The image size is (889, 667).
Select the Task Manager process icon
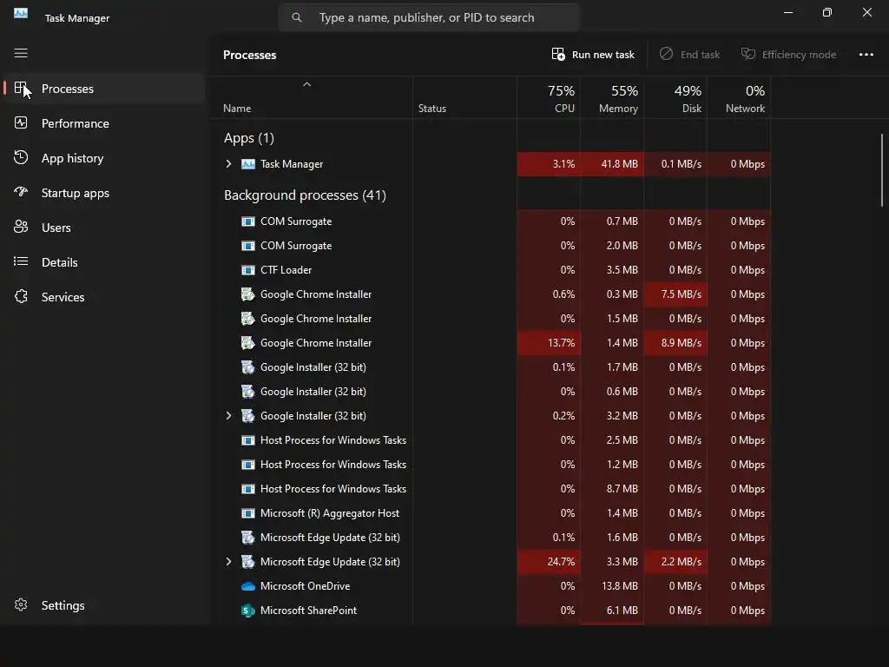click(247, 164)
